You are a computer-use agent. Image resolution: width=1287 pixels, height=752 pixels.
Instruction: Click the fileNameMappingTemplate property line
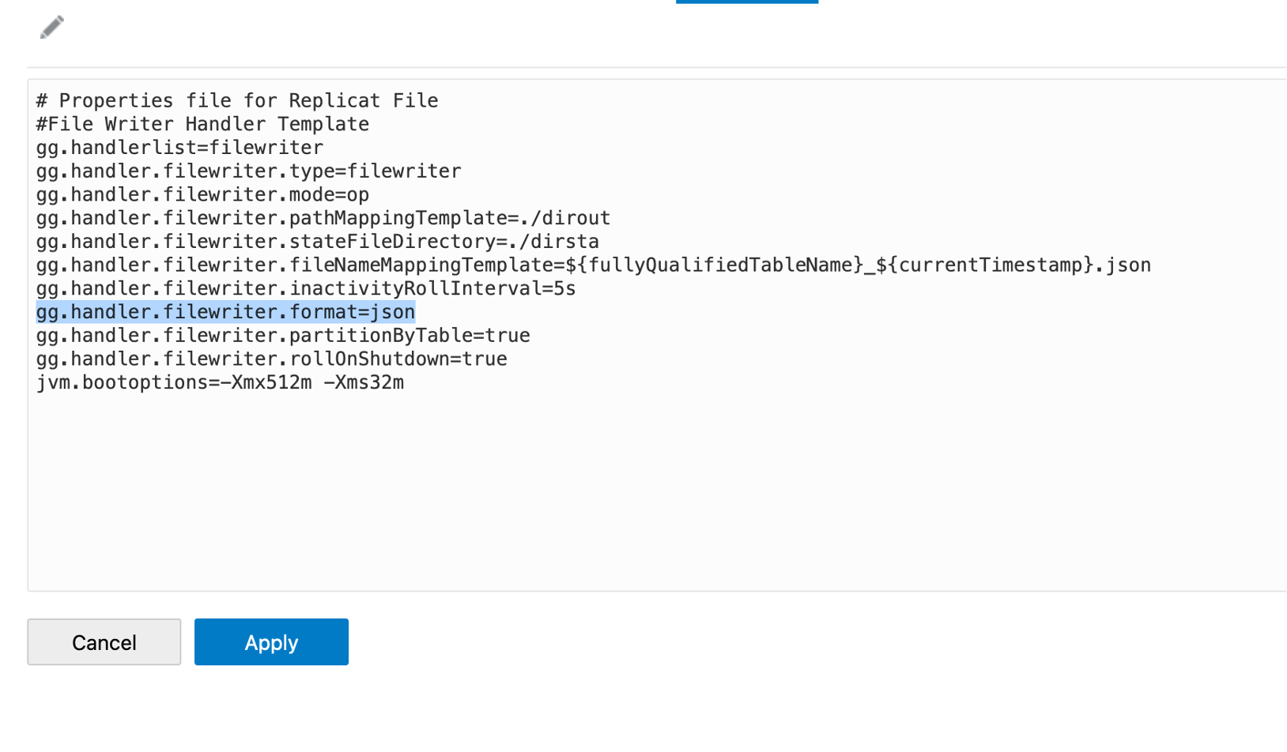[x=592, y=265]
